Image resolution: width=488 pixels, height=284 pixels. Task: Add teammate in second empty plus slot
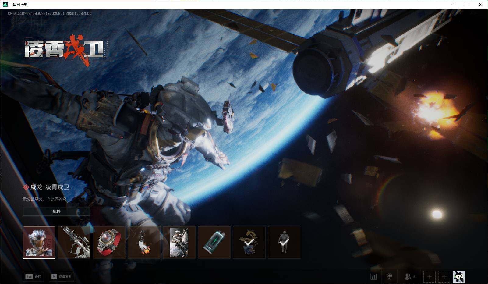coord(444,277)
